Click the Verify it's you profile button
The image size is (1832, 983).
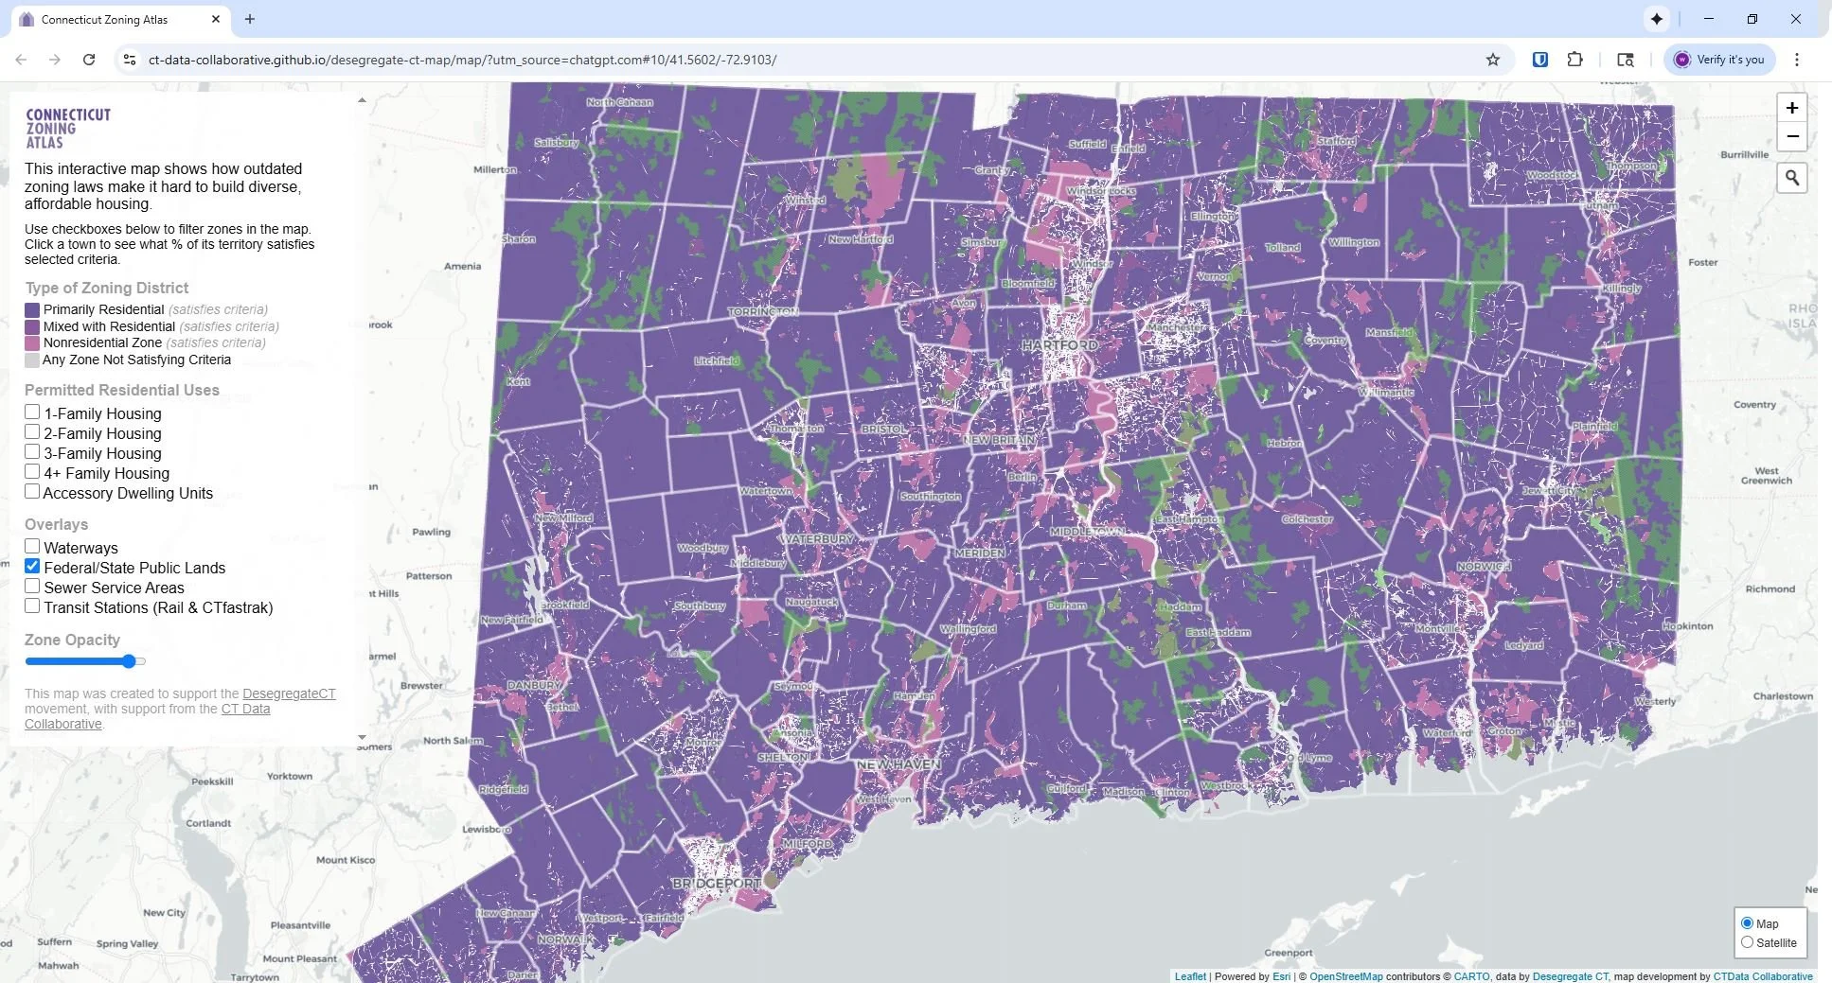click(x=1719, y=60)
